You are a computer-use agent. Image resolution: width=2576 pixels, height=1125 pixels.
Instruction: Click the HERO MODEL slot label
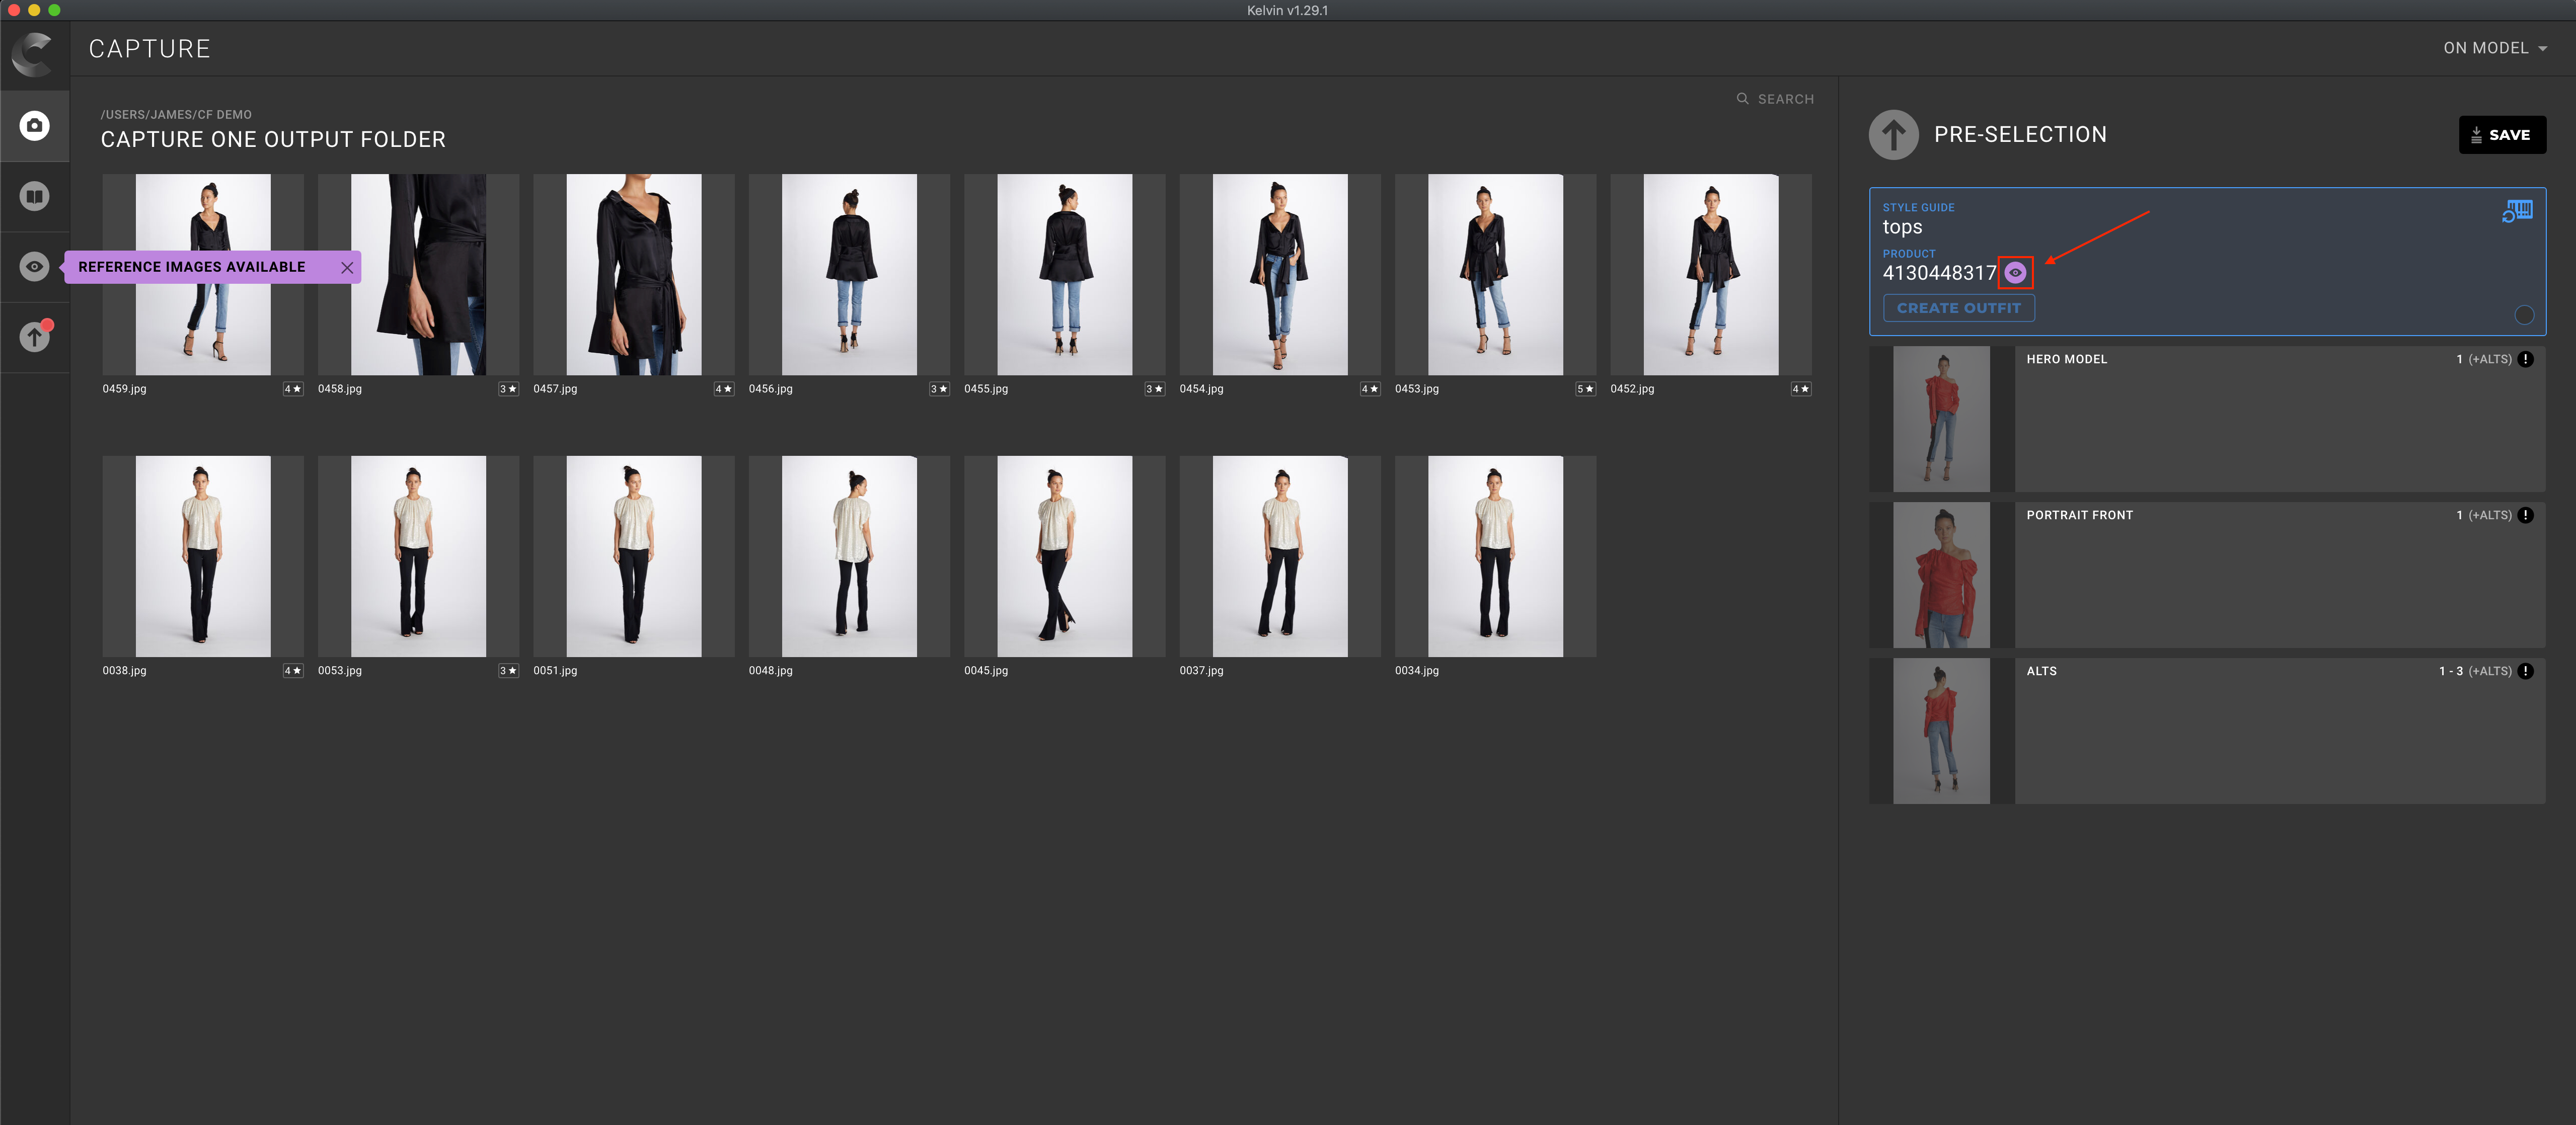point(2066,359)
